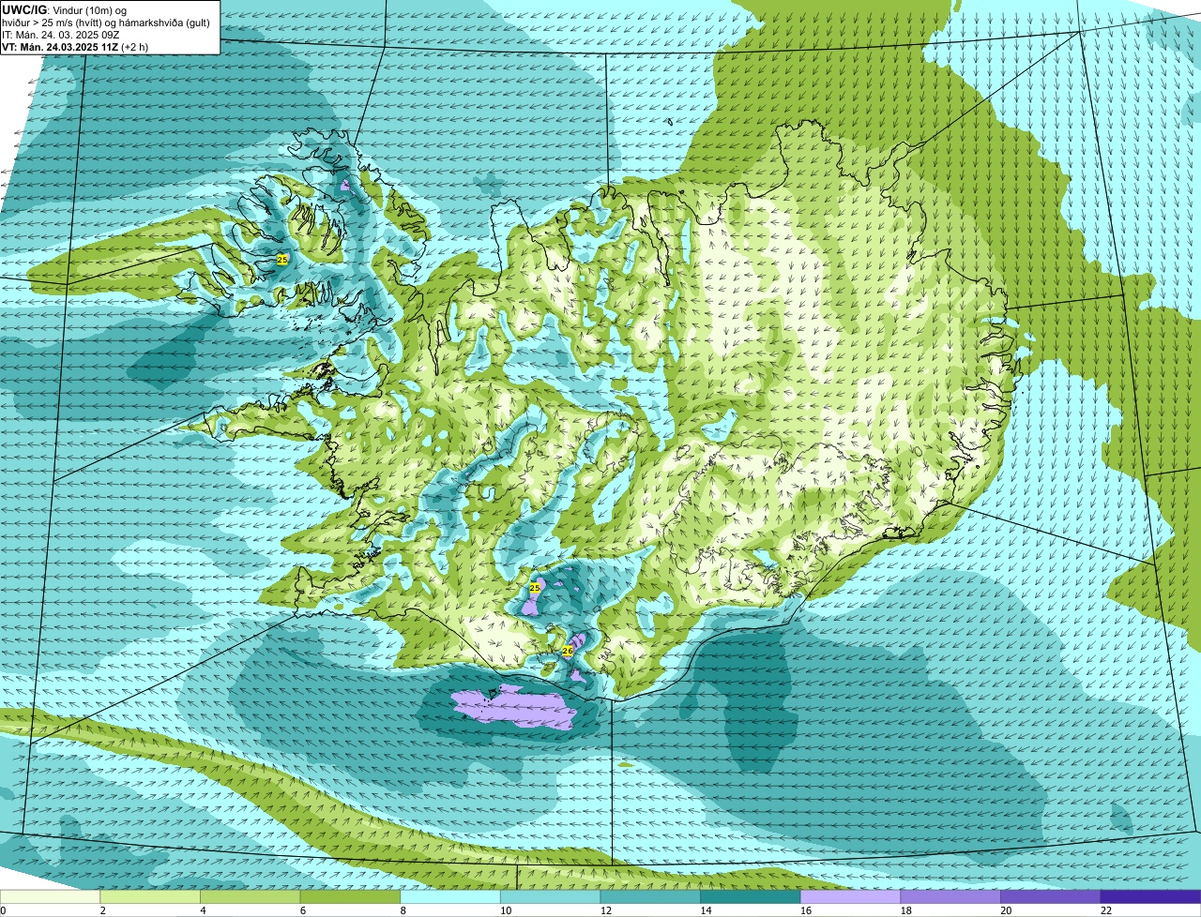Click the 14–16 m/s dark teal legend swatch
The height and width of the screenshot is (917, 1201).
point(751,896)
